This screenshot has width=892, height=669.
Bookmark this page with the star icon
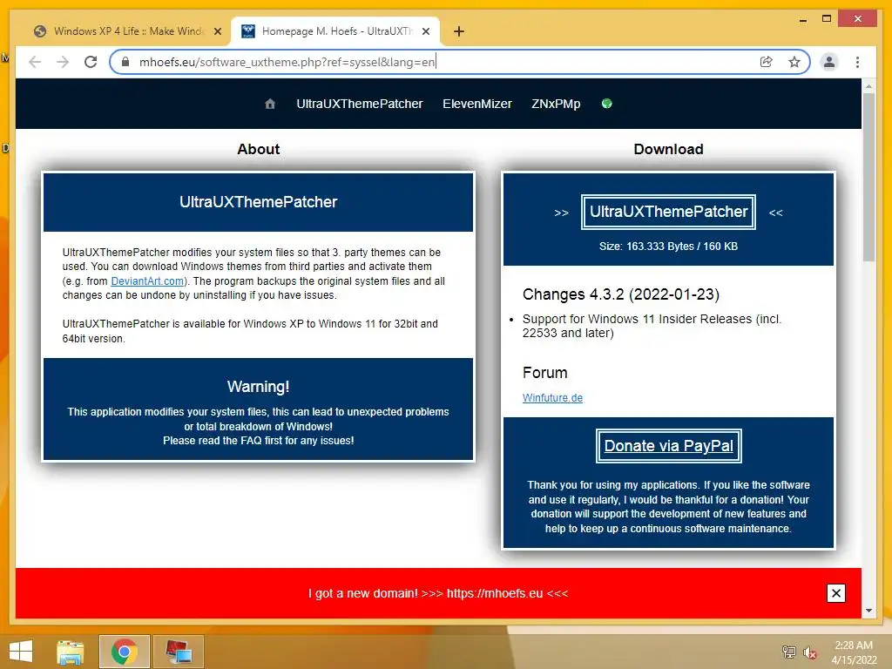pos(794,62)
